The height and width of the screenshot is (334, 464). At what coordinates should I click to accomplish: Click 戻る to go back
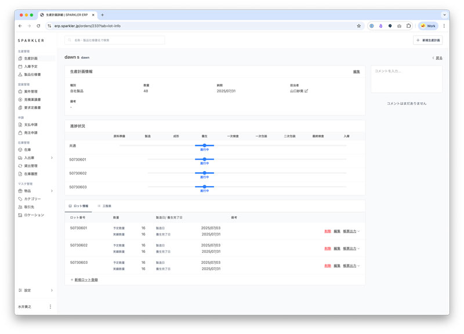pyautogui.click(x=437, y=58)
